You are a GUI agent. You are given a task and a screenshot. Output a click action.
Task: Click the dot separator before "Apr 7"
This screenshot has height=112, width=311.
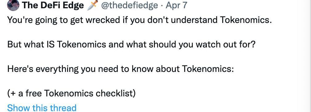click(x=162, y=6)
